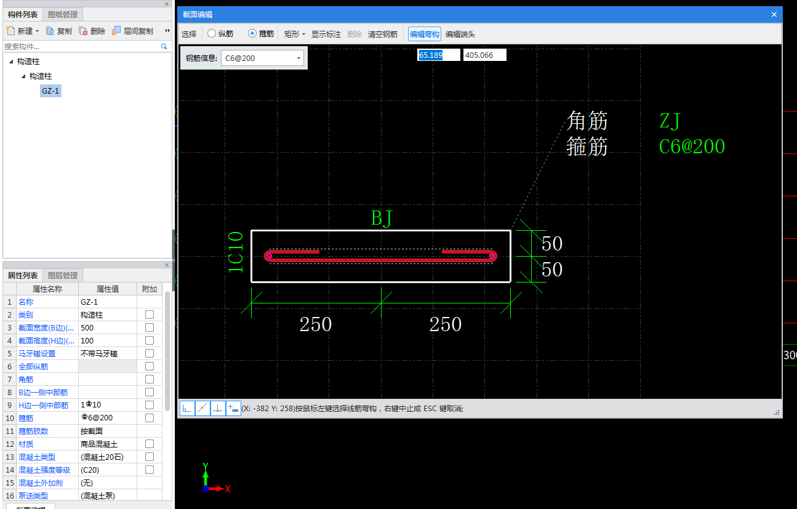This screenshot has width=797, height=509.
Task: Click the 搜索构件 search input field
Action: 81,46
